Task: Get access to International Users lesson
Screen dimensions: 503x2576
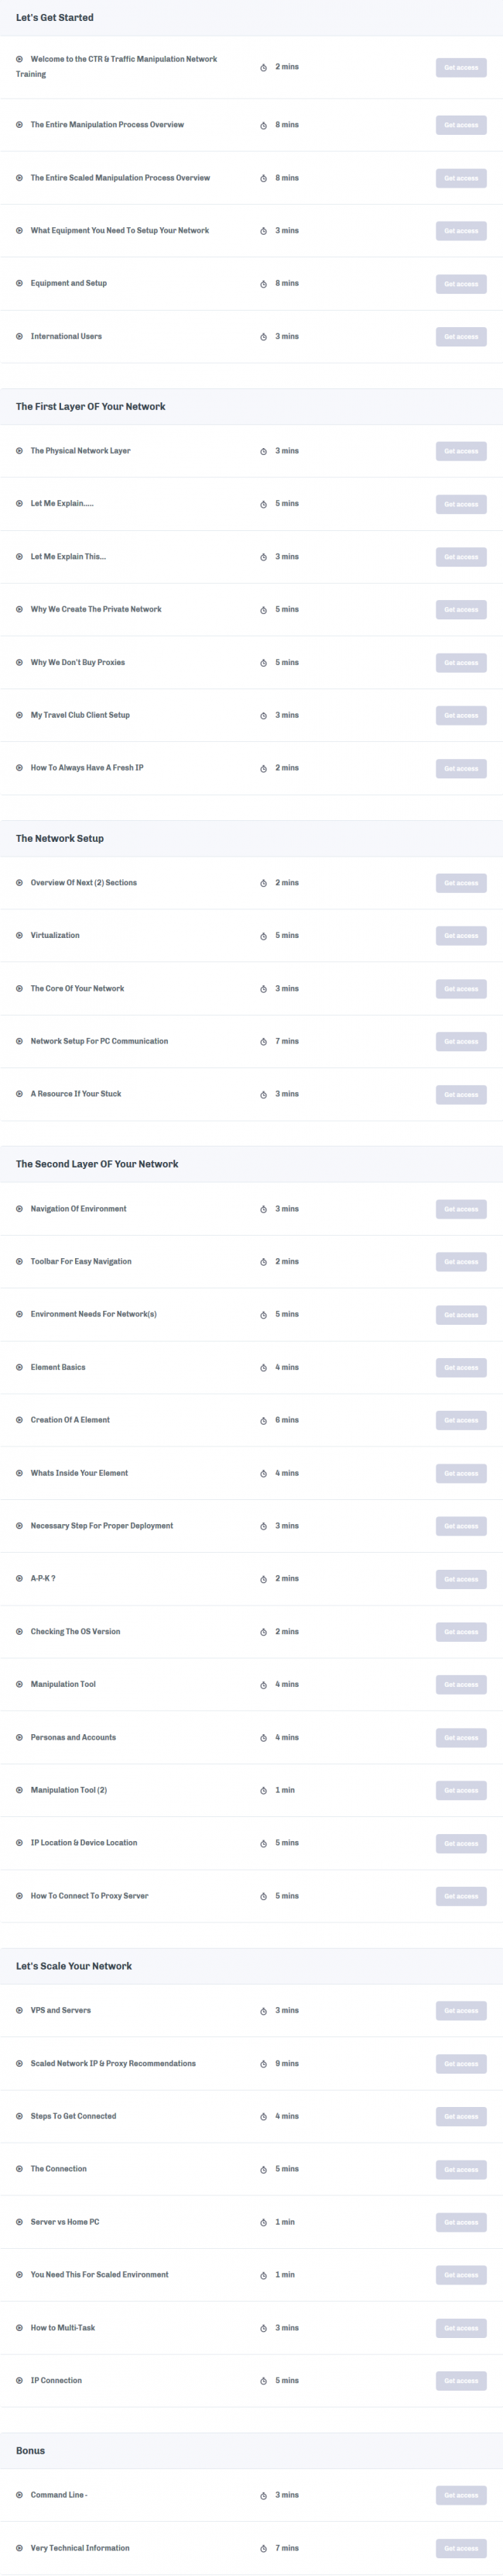Action: (461, 337)
